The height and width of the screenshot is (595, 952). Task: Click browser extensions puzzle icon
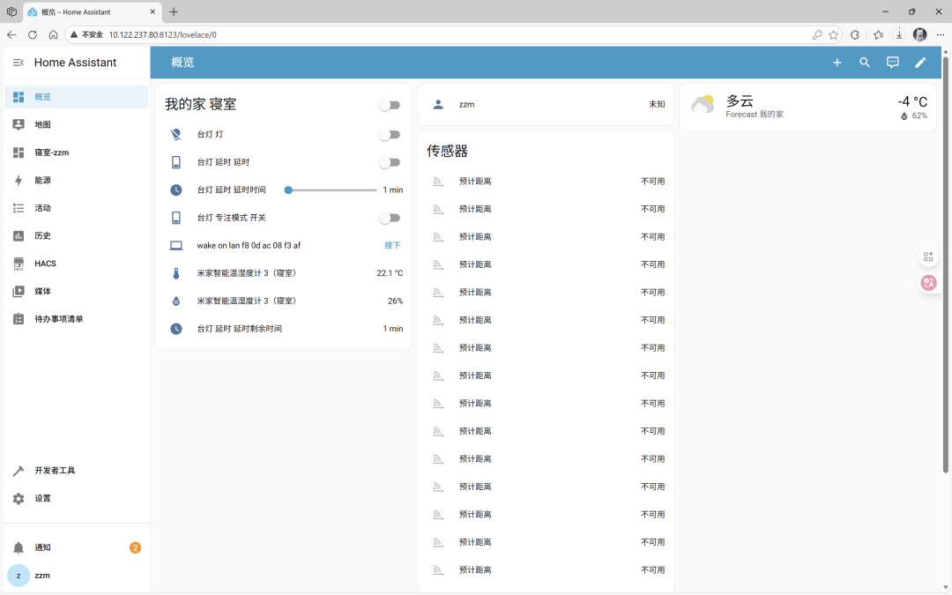pyautogui.click(x=855, y=34)
